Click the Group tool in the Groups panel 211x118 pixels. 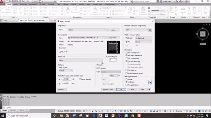[x=171, y=10]
